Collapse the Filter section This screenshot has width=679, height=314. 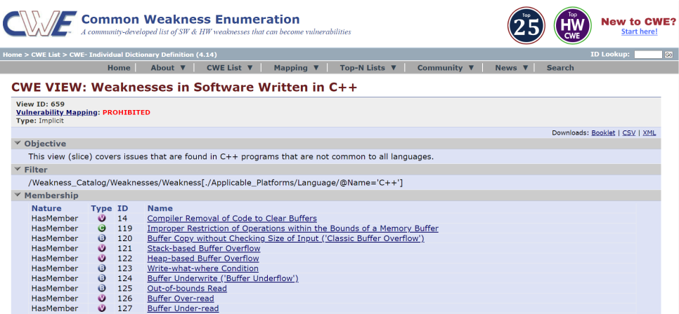(18, 170)
